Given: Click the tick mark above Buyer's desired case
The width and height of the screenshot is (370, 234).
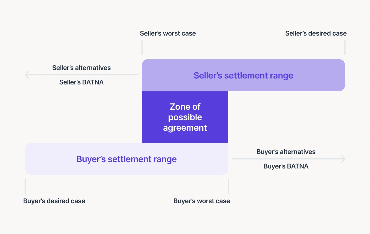Looking at the screenshot, I should point(25,187).
